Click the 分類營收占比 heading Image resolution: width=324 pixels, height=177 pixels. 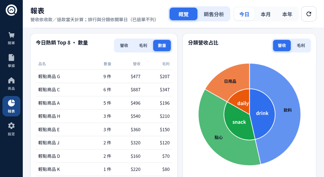[x=203, y=43]
